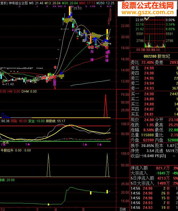This screenshot has width=178, height=211.
Task: Click the 25.53 high price annotation
Action: [78, 8]
